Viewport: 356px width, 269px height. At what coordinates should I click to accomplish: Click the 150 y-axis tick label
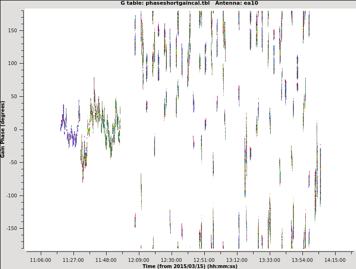point(17,30)
